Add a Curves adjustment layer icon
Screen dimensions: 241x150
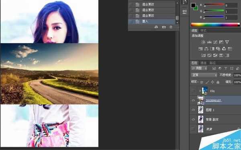point(215,42)
